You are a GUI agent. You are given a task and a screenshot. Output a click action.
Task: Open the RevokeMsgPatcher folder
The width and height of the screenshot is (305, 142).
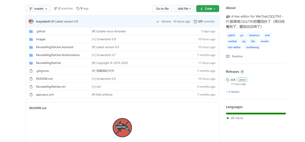pyautogui.click(x=49, y=63)
